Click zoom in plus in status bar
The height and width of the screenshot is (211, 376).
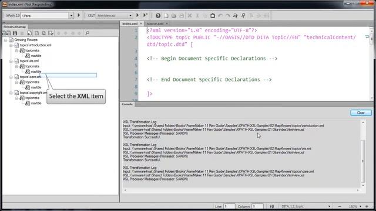pyautogui.click(x=367, y=206)
